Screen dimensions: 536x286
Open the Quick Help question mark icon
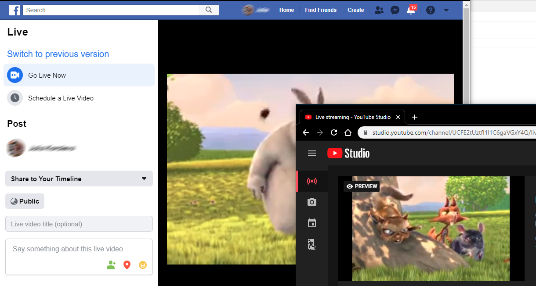[x=431, y=10]
